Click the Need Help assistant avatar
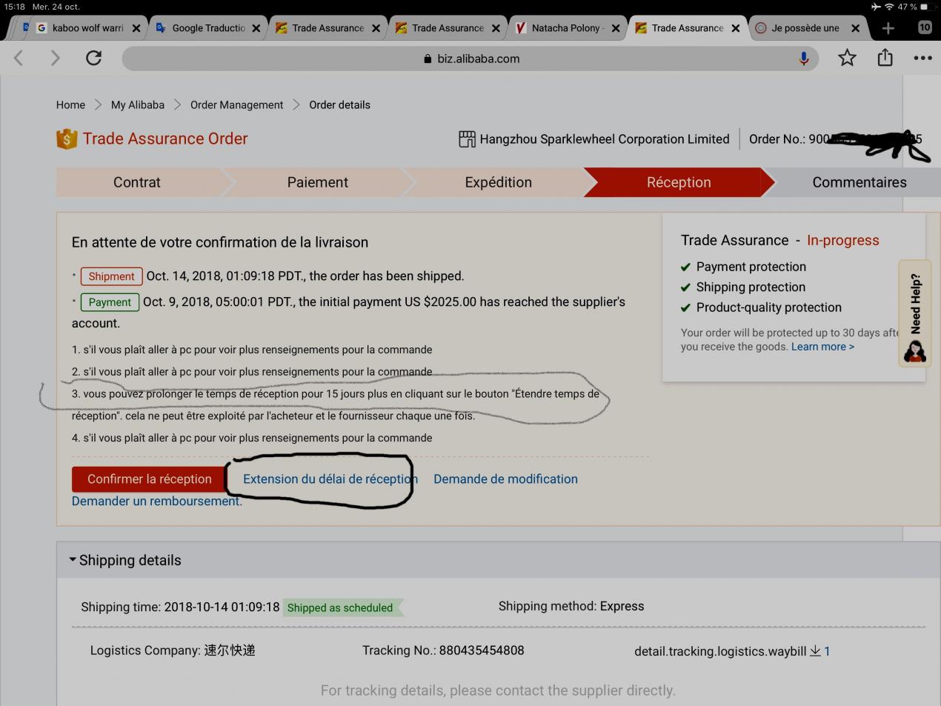 point(915,351)
